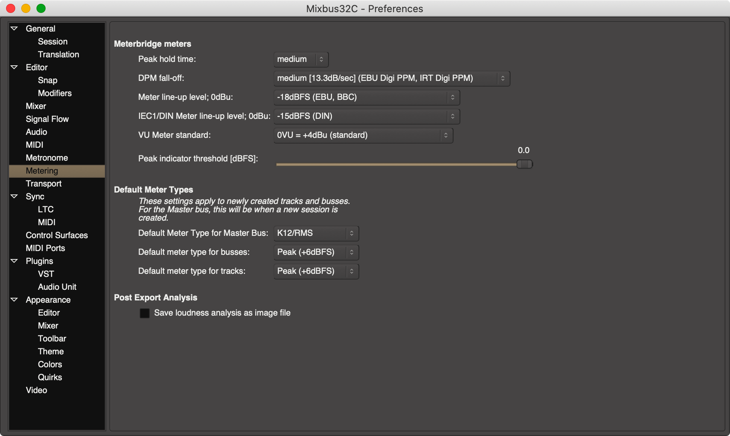Collapse the Plugins category
Screen dimensions: 730x436
click(15, 261)
